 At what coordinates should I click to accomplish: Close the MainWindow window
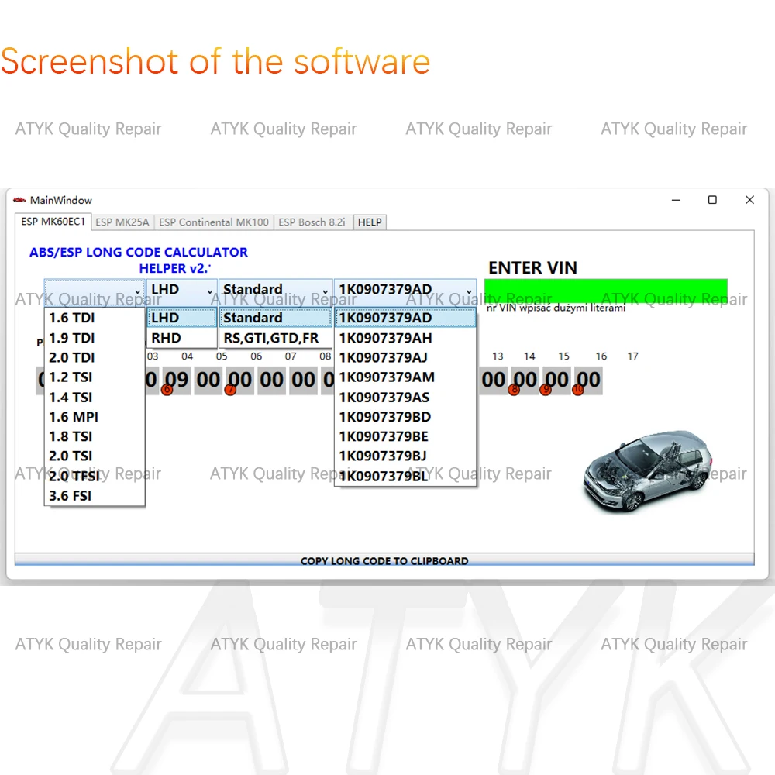(x=749, y=200)
